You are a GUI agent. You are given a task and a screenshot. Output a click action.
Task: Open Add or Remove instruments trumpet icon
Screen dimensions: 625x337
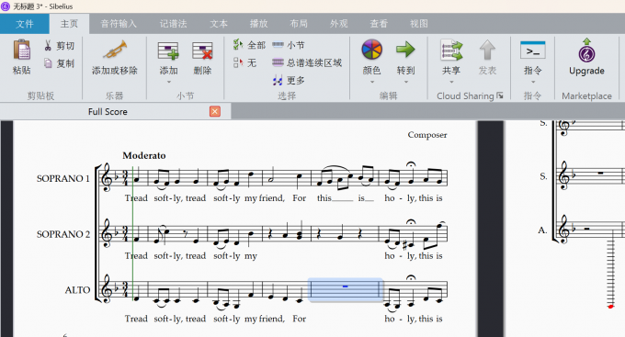(x=115, y=51)
